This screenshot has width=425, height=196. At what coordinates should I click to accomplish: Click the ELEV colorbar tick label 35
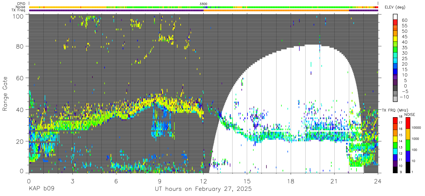404,47
